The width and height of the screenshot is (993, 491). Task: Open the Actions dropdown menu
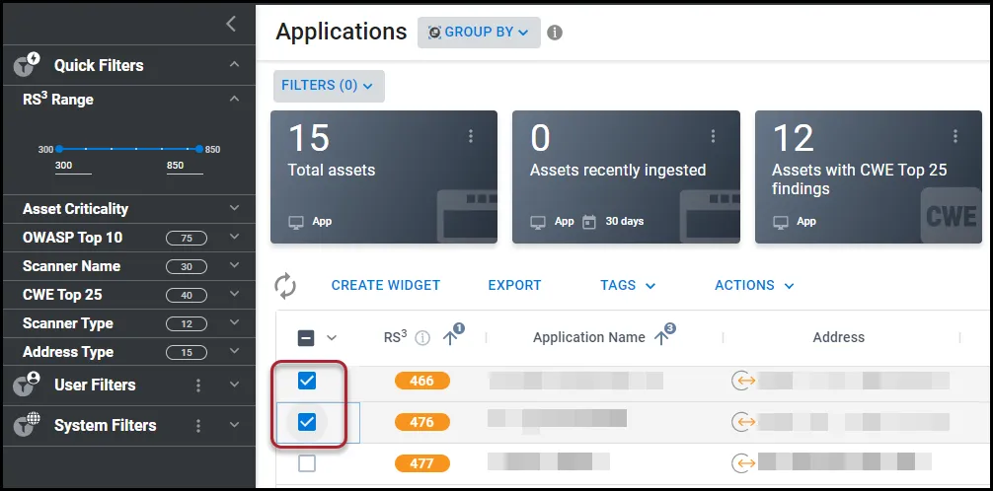pos(754,285)
